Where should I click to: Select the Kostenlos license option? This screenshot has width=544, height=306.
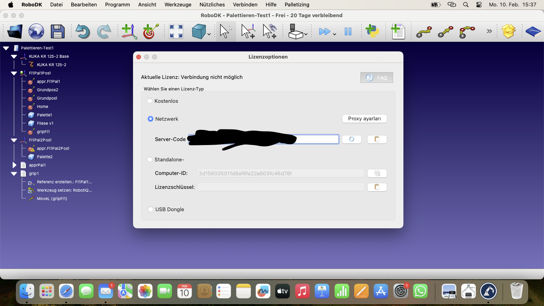click(150, 101)
